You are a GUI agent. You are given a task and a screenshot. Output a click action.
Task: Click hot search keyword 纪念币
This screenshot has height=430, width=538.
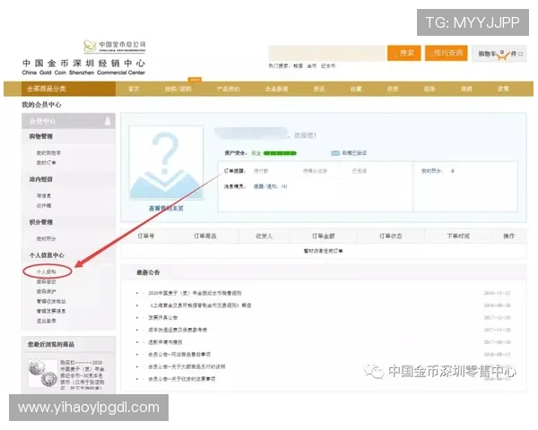(x=328, y=65)
